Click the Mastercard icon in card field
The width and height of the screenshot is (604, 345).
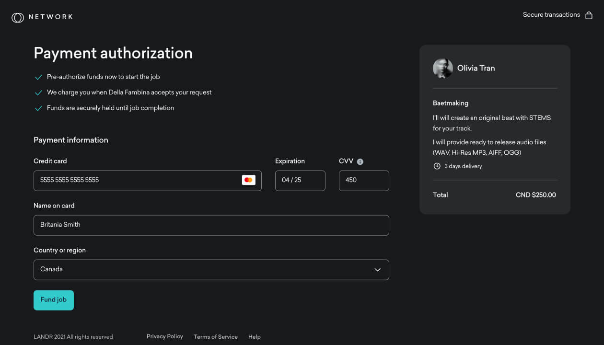tap(248, 180)
